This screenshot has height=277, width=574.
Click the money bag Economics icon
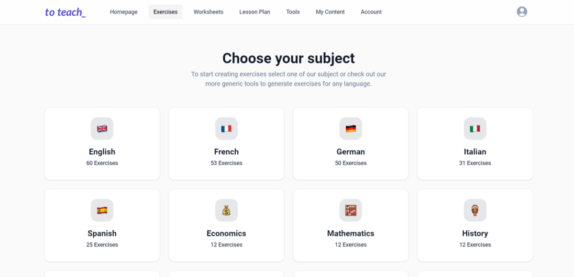(226, 210)
